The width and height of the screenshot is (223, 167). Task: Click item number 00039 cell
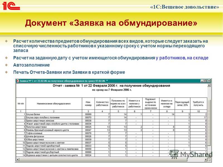pos(88,140)
